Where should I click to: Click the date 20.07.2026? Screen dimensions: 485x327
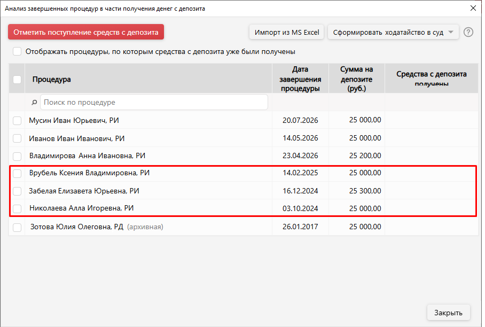click(x=300, y=120)
